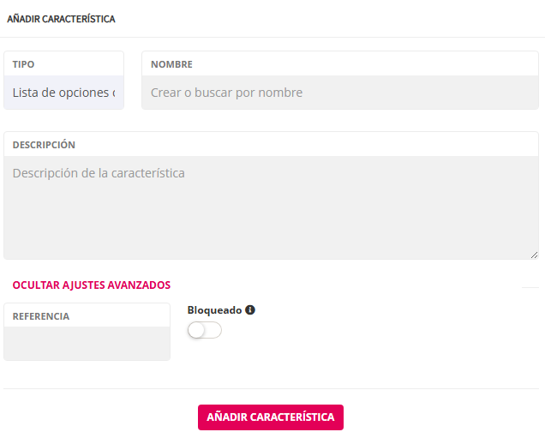
Task: Focus the Referencia input field
Action: (x=87, y=343)
